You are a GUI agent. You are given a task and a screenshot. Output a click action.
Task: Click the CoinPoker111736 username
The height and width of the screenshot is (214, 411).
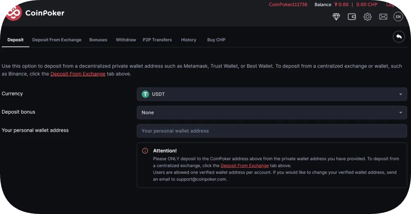click(x=288, y=5)
